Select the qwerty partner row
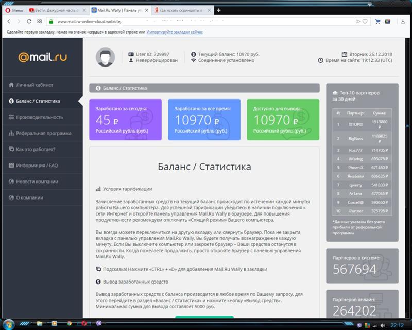The image size is (412, 330). [x=363, y=185]
